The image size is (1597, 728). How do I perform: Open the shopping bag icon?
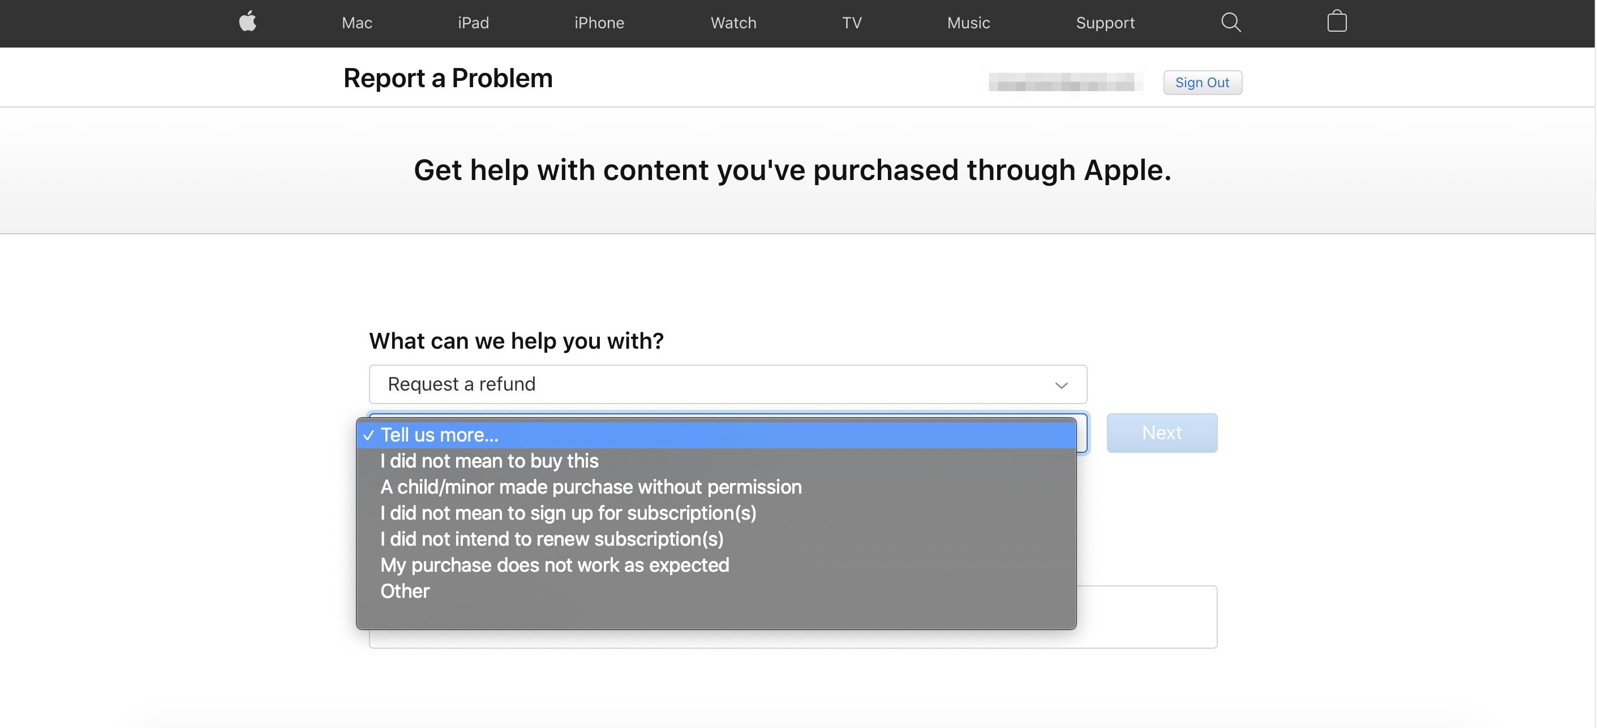(x=1337, y=22)
